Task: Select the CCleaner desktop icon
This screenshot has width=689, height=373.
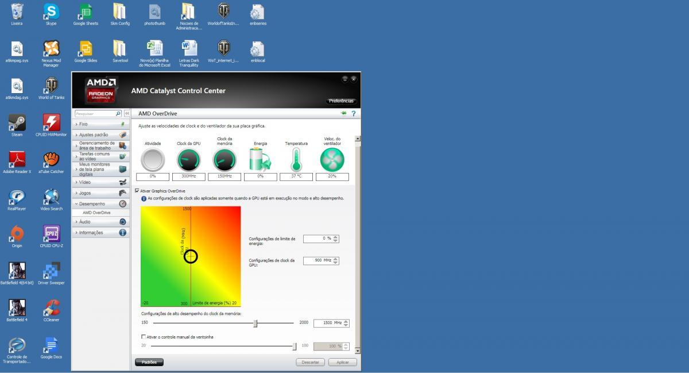Action: pos(51,310)
